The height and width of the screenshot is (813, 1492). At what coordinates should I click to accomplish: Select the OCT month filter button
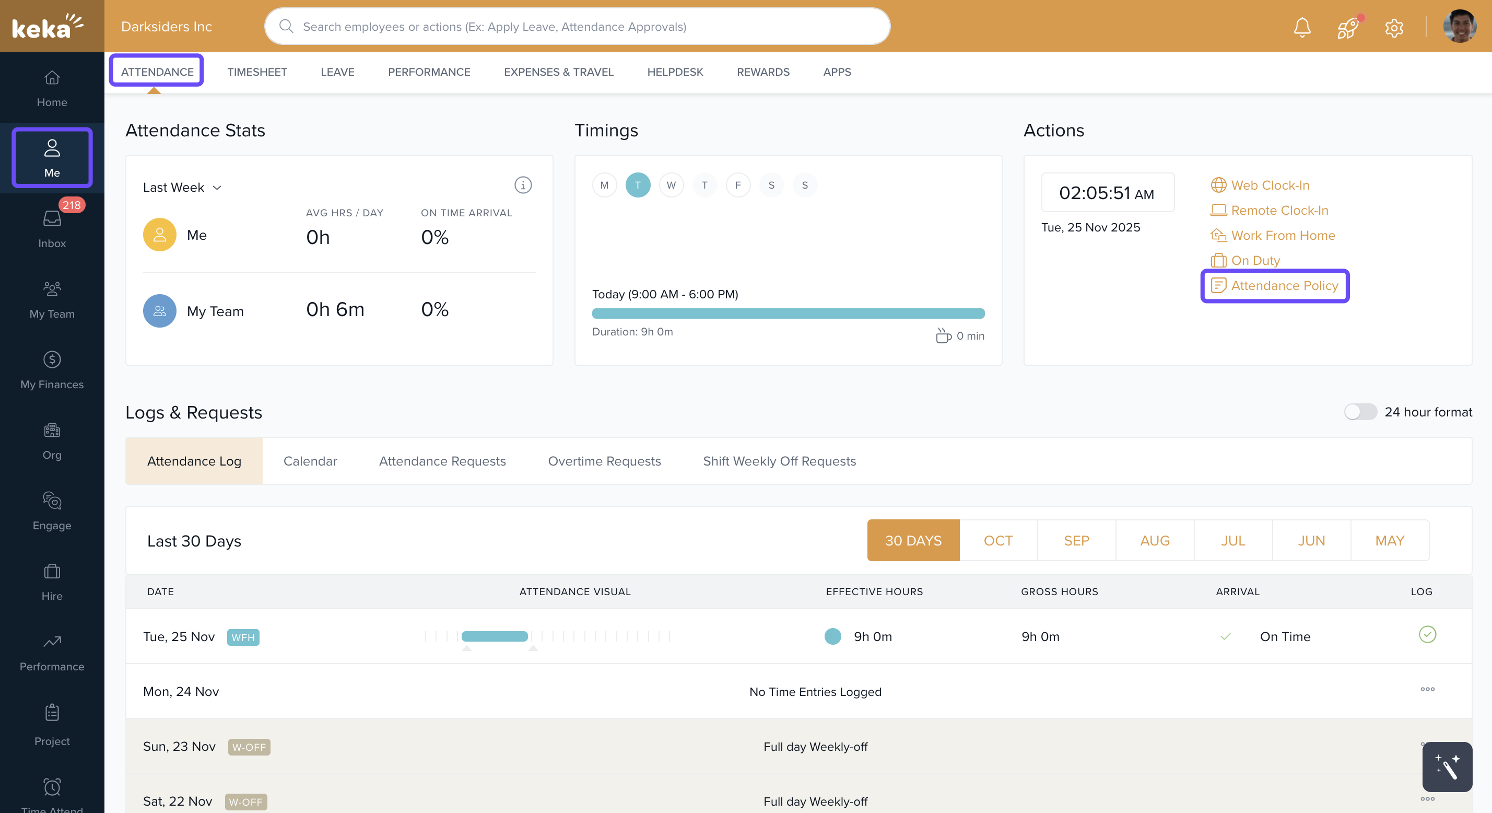(998, 541)
